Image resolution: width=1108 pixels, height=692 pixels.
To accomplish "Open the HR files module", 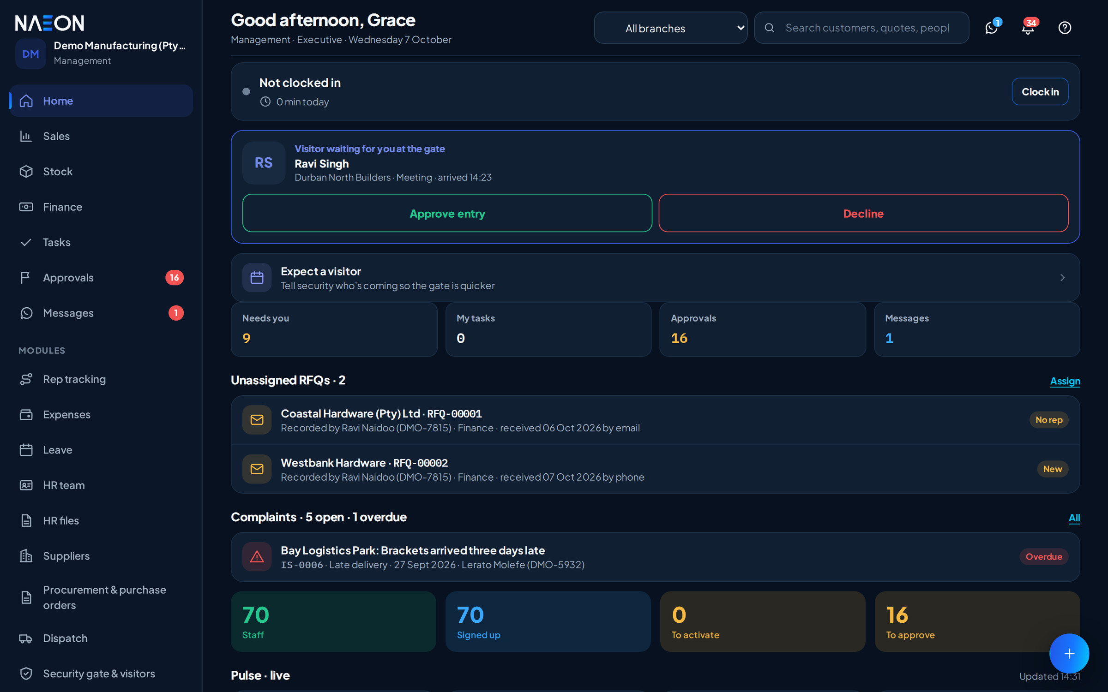I will (x=101, y=521).
